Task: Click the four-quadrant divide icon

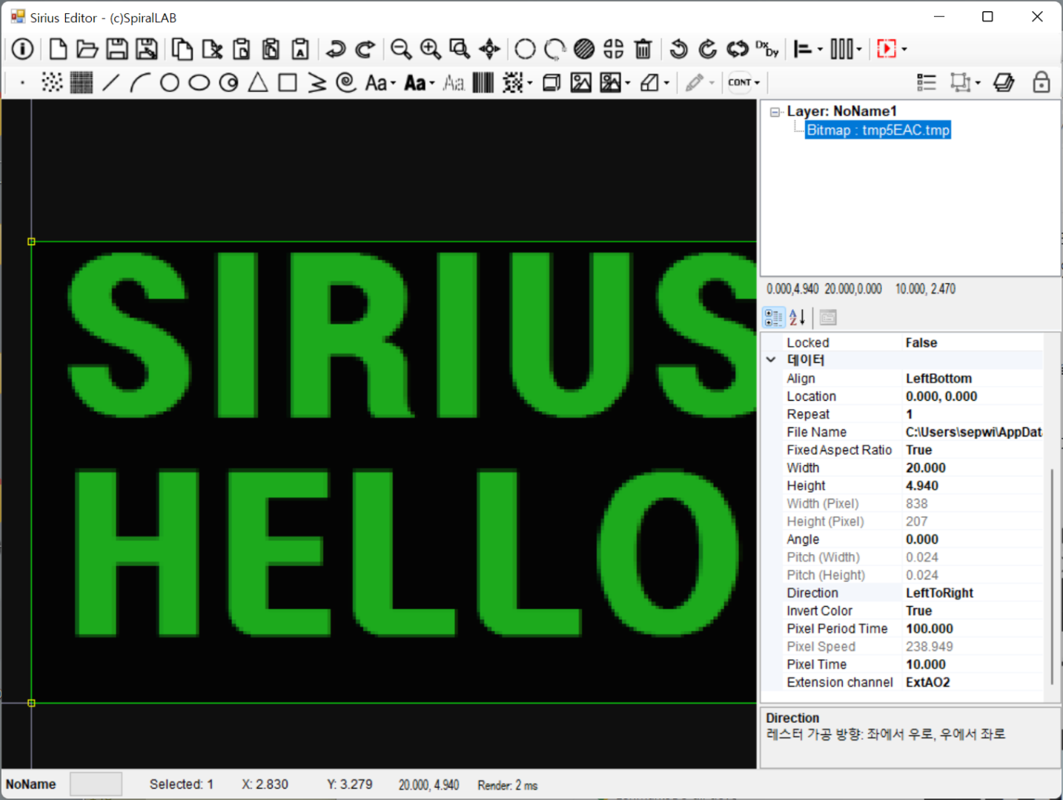Action: click(614, 49)
